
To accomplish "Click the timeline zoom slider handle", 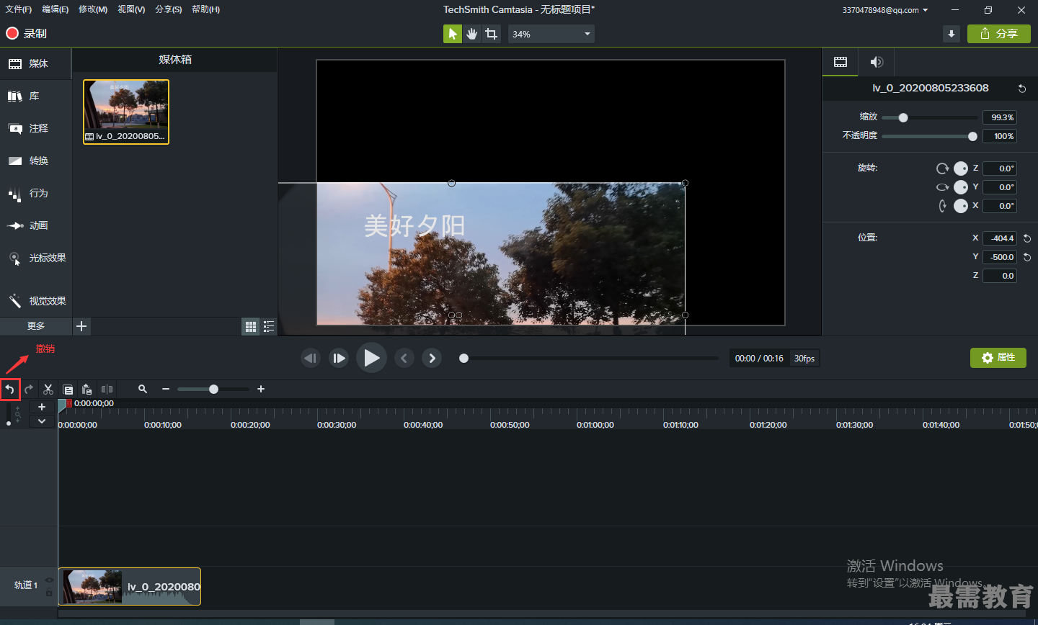I will (213, 389).
